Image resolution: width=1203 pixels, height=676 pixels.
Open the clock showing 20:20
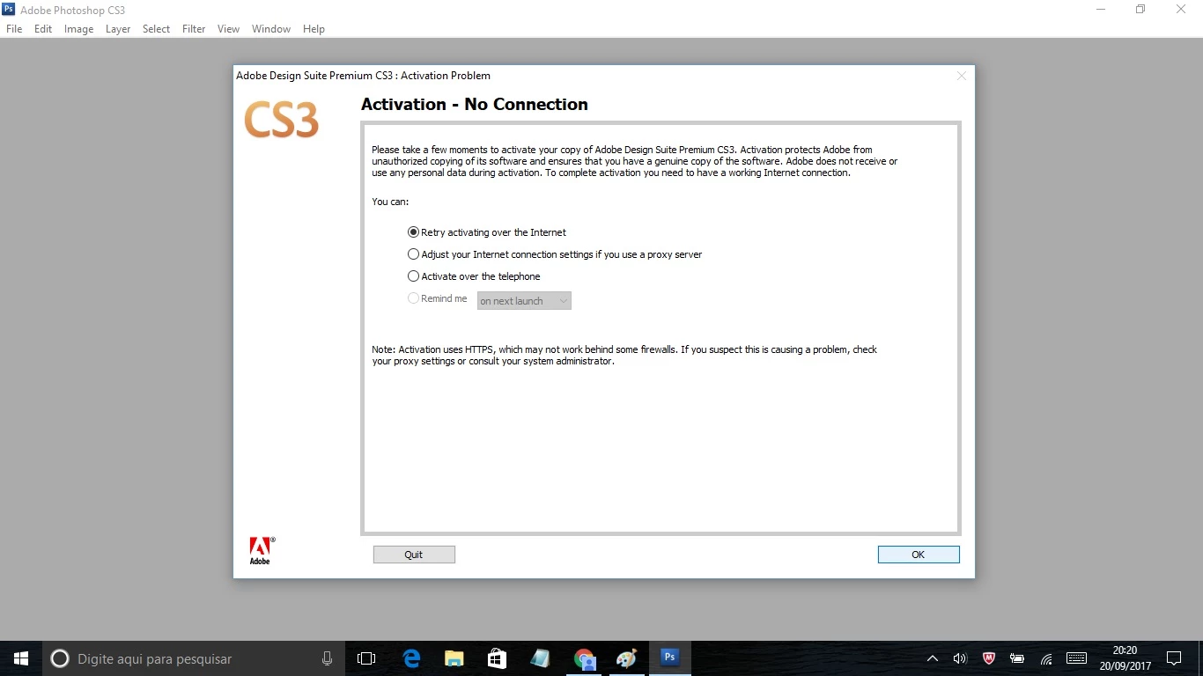click(x=1126, y=658)
